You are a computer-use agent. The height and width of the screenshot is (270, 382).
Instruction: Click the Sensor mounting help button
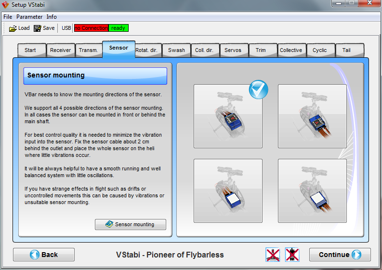click(131, 224)
